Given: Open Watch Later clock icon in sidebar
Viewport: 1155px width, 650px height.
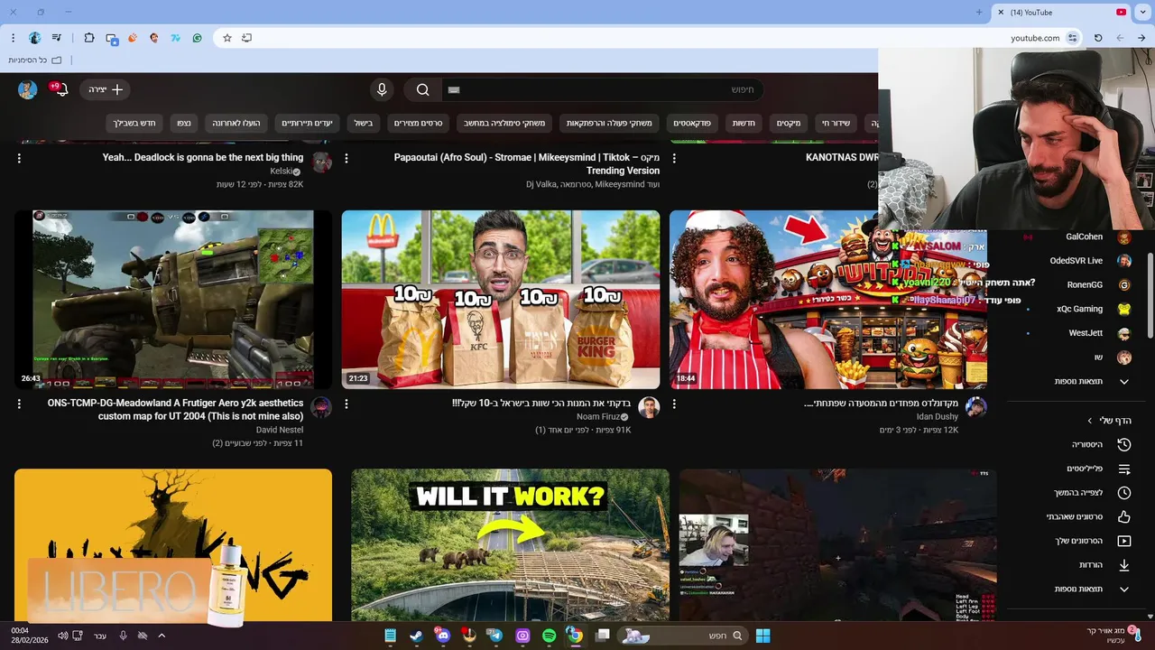Looking at the screenshot, I should (1124, 493).
